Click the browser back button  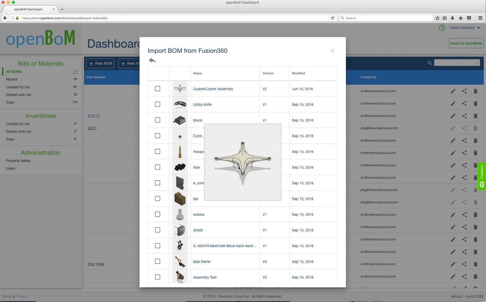click(x=5, y=18)
